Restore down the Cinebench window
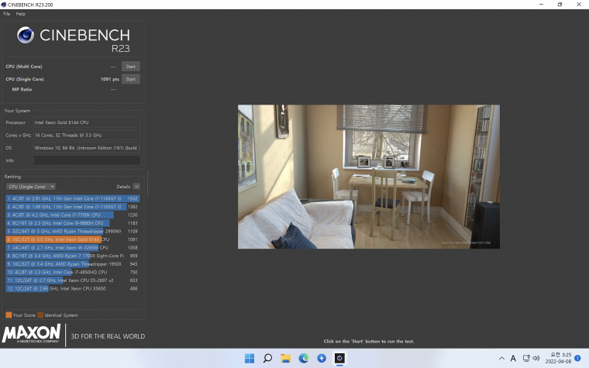The image size is (589, 368). (x=560, y=5)
